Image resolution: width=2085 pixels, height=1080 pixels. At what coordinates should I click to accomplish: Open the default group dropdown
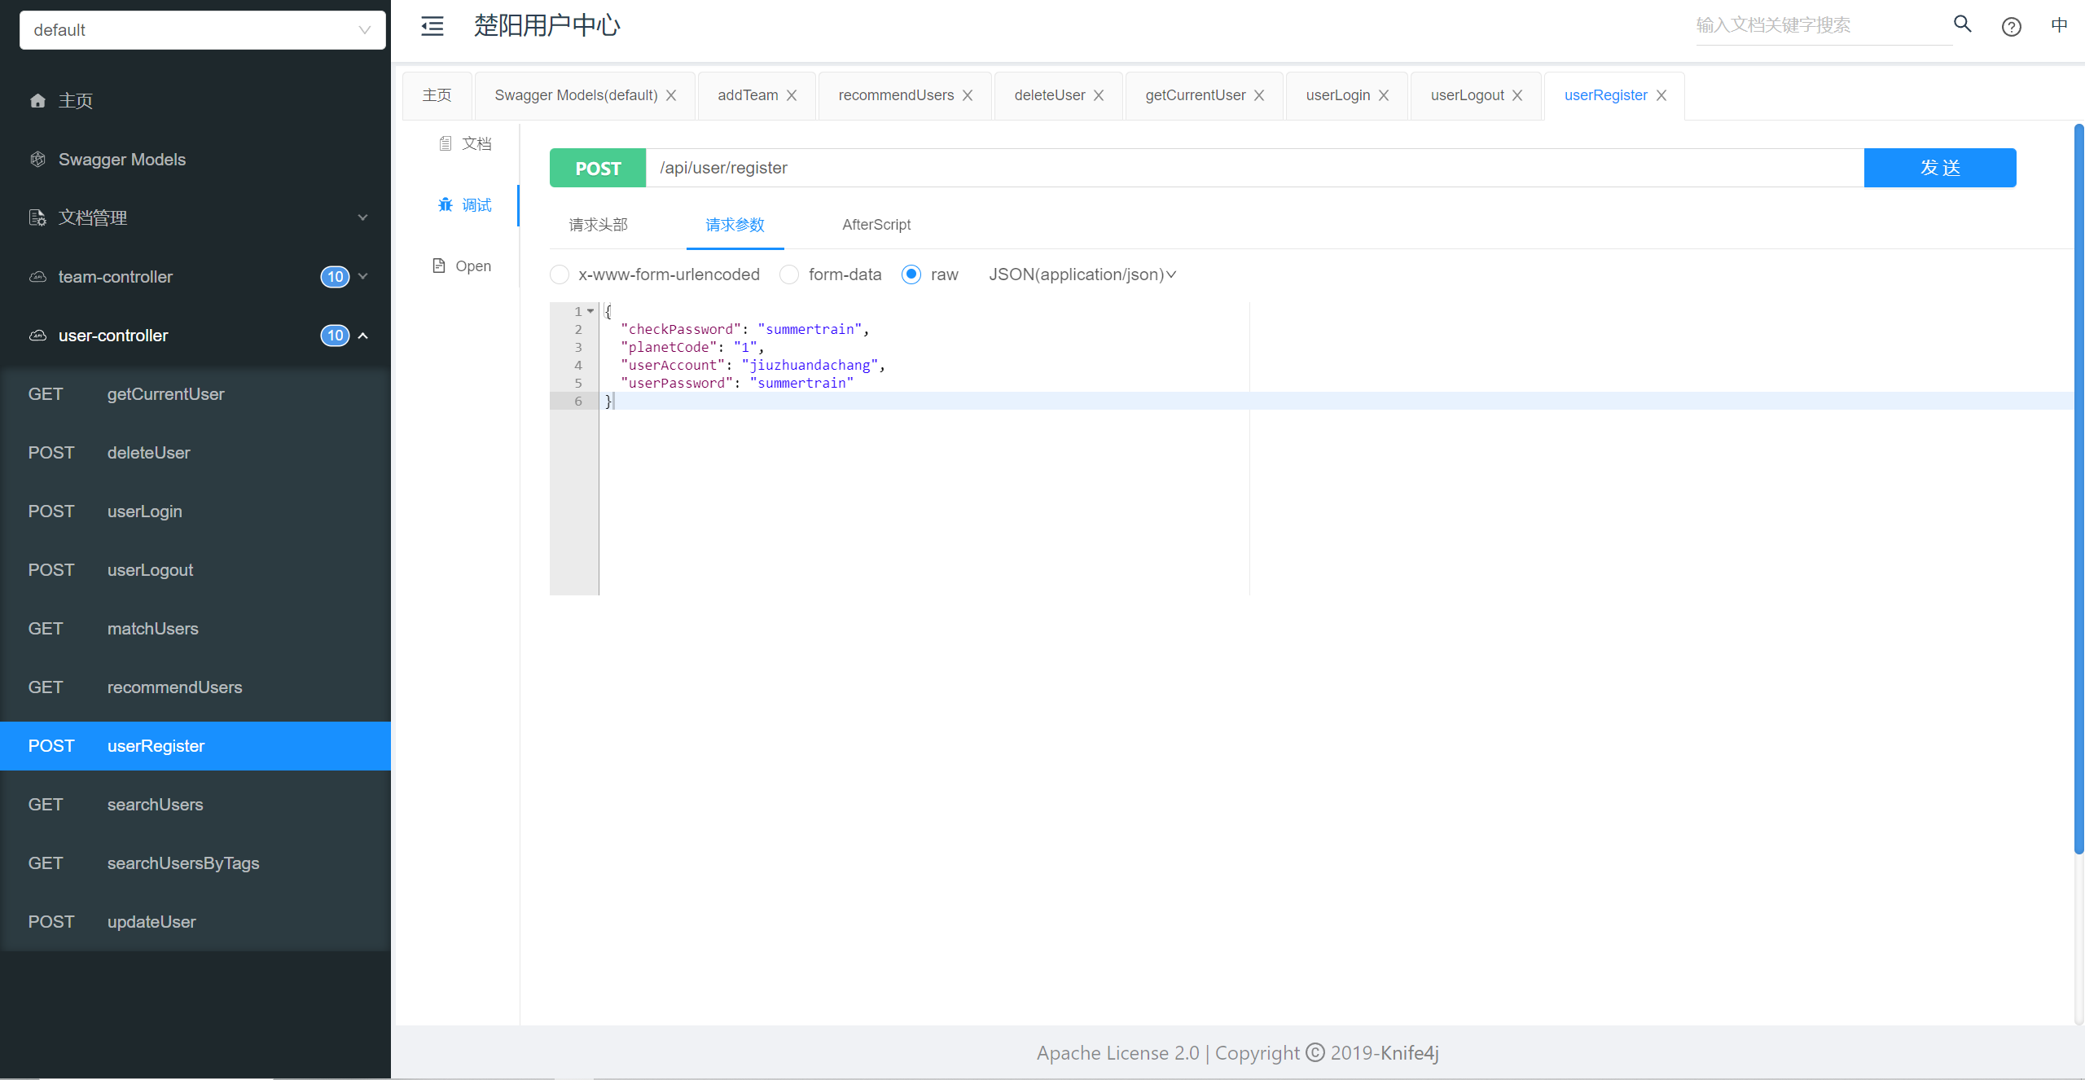[202, 30]
